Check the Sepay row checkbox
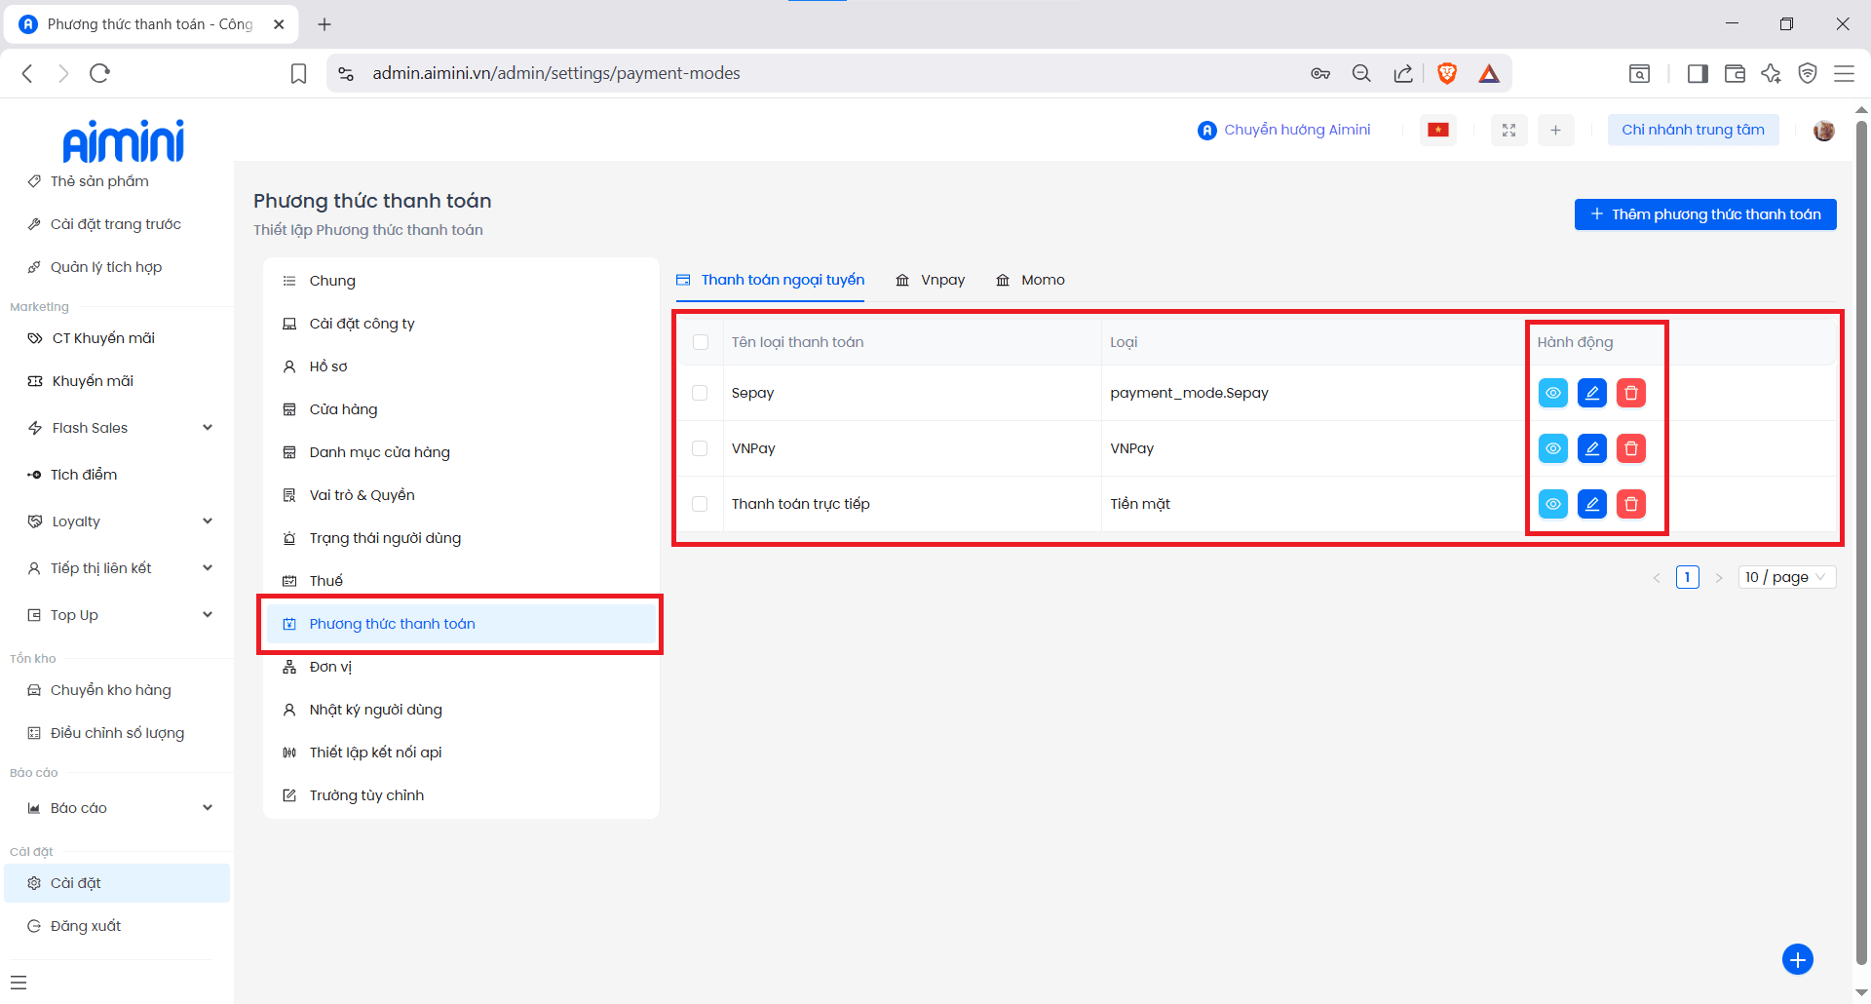This screenshot has height=1004, width=1871. (700, 393)
